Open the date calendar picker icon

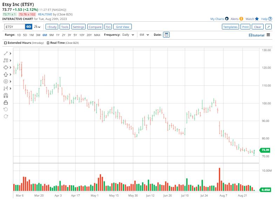click(166, 35)
